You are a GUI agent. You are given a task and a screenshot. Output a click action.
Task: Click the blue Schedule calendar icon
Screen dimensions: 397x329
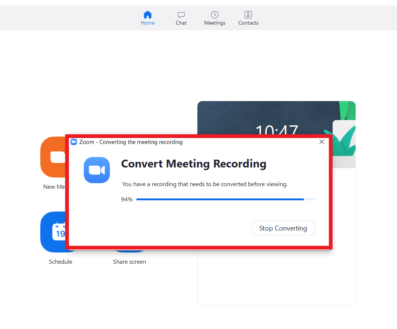(x=53, y=232)
